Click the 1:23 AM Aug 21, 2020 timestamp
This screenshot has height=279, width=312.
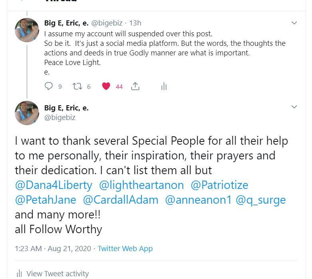[53, 248]
